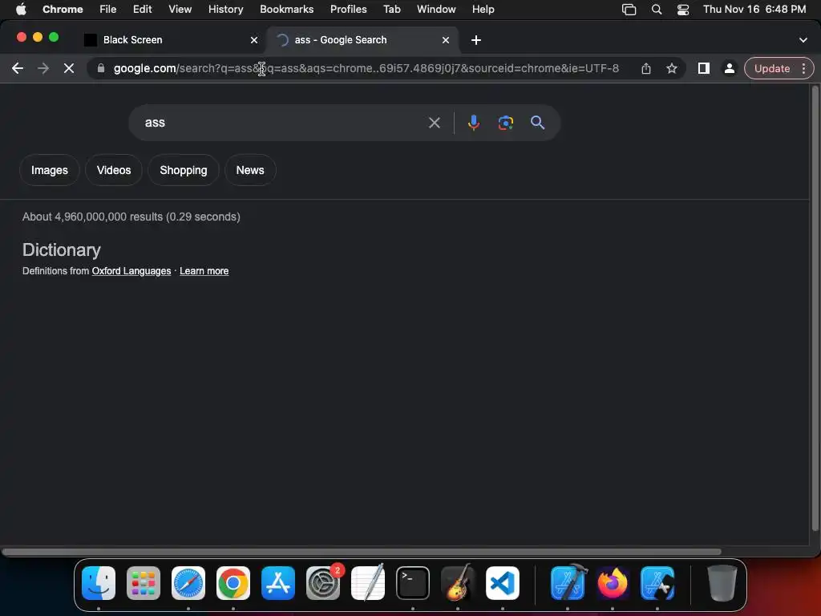Open the Chrome three-dot menu
Screen dimensions: 821x616
click(803, 68)
